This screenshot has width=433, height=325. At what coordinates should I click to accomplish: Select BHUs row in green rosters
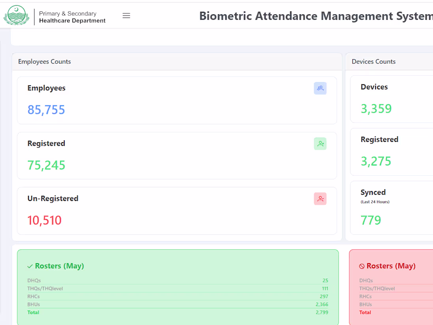coord(178,304)
